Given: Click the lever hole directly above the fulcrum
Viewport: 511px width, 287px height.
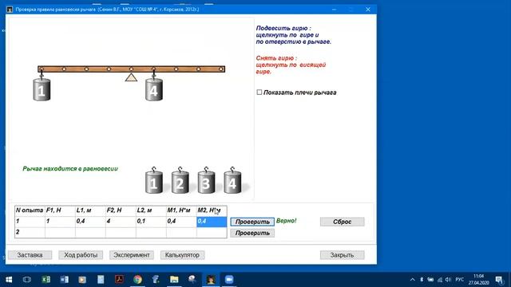Looking at the screenshot, I should coord(131,69).
